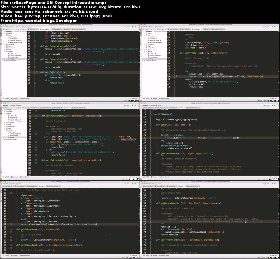Switch to util.py tab in basepage.py frame
280x259 pixels.
pyautogui.click(x=206, y=29)
